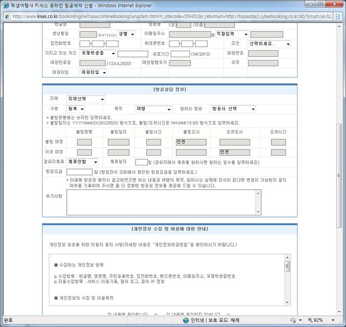
Task: Click the 생년월일 birth date field
Action: (88, 35)
